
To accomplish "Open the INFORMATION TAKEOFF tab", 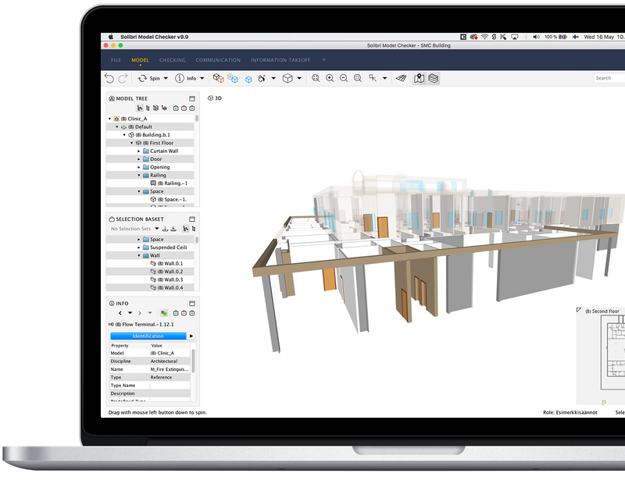I will click(x=280, y=60).
